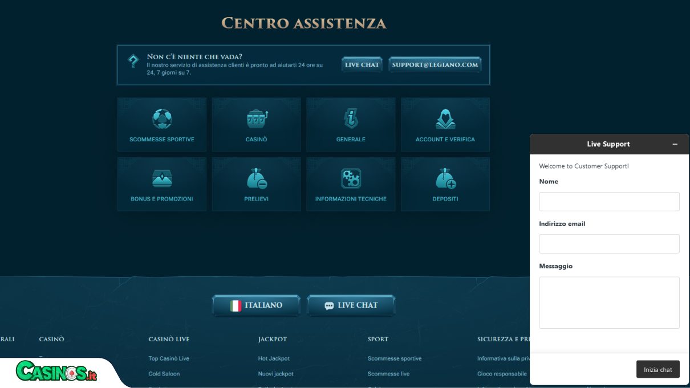Open the Account e Verifica help tile
The image size is (690, 388).
(x=445, y=124)
